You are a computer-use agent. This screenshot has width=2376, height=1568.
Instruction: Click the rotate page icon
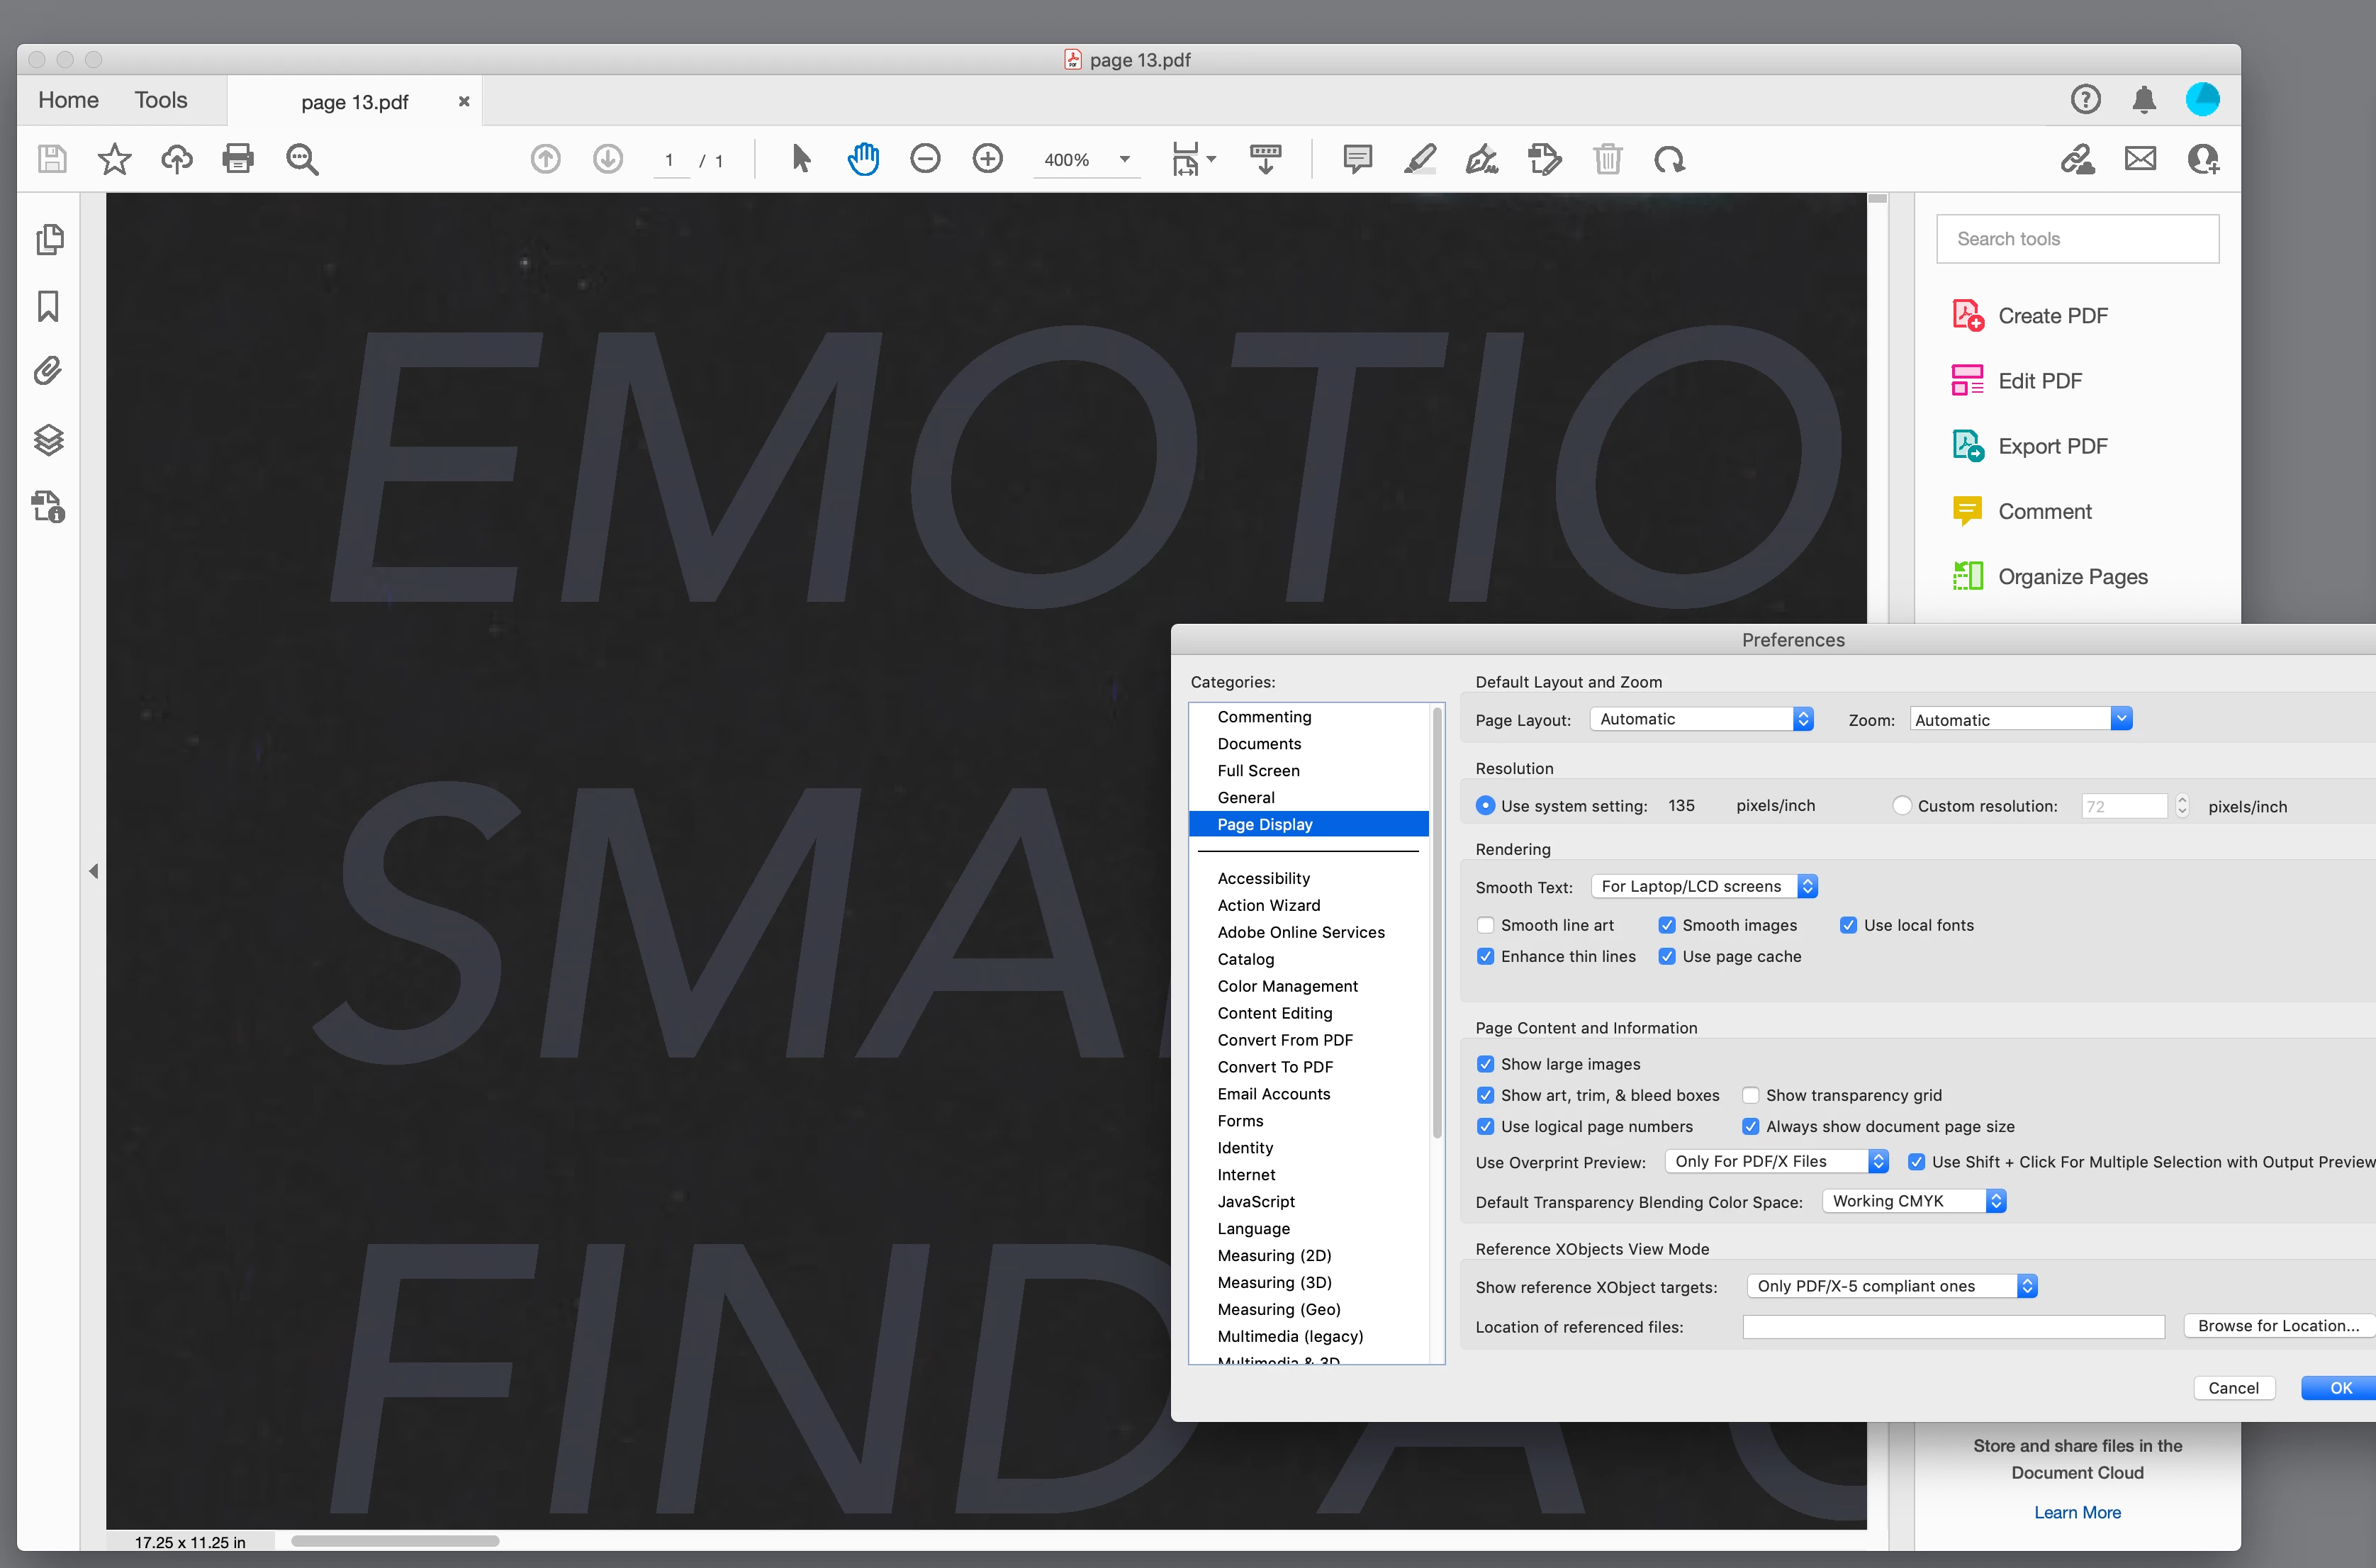click(x=1669, y=159)
